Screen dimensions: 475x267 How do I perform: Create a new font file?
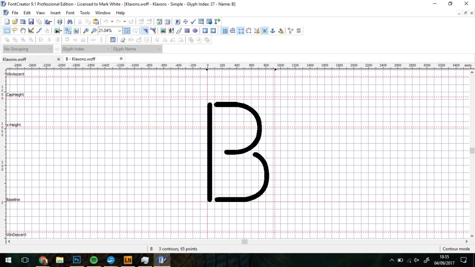click(x=7, y=21)
